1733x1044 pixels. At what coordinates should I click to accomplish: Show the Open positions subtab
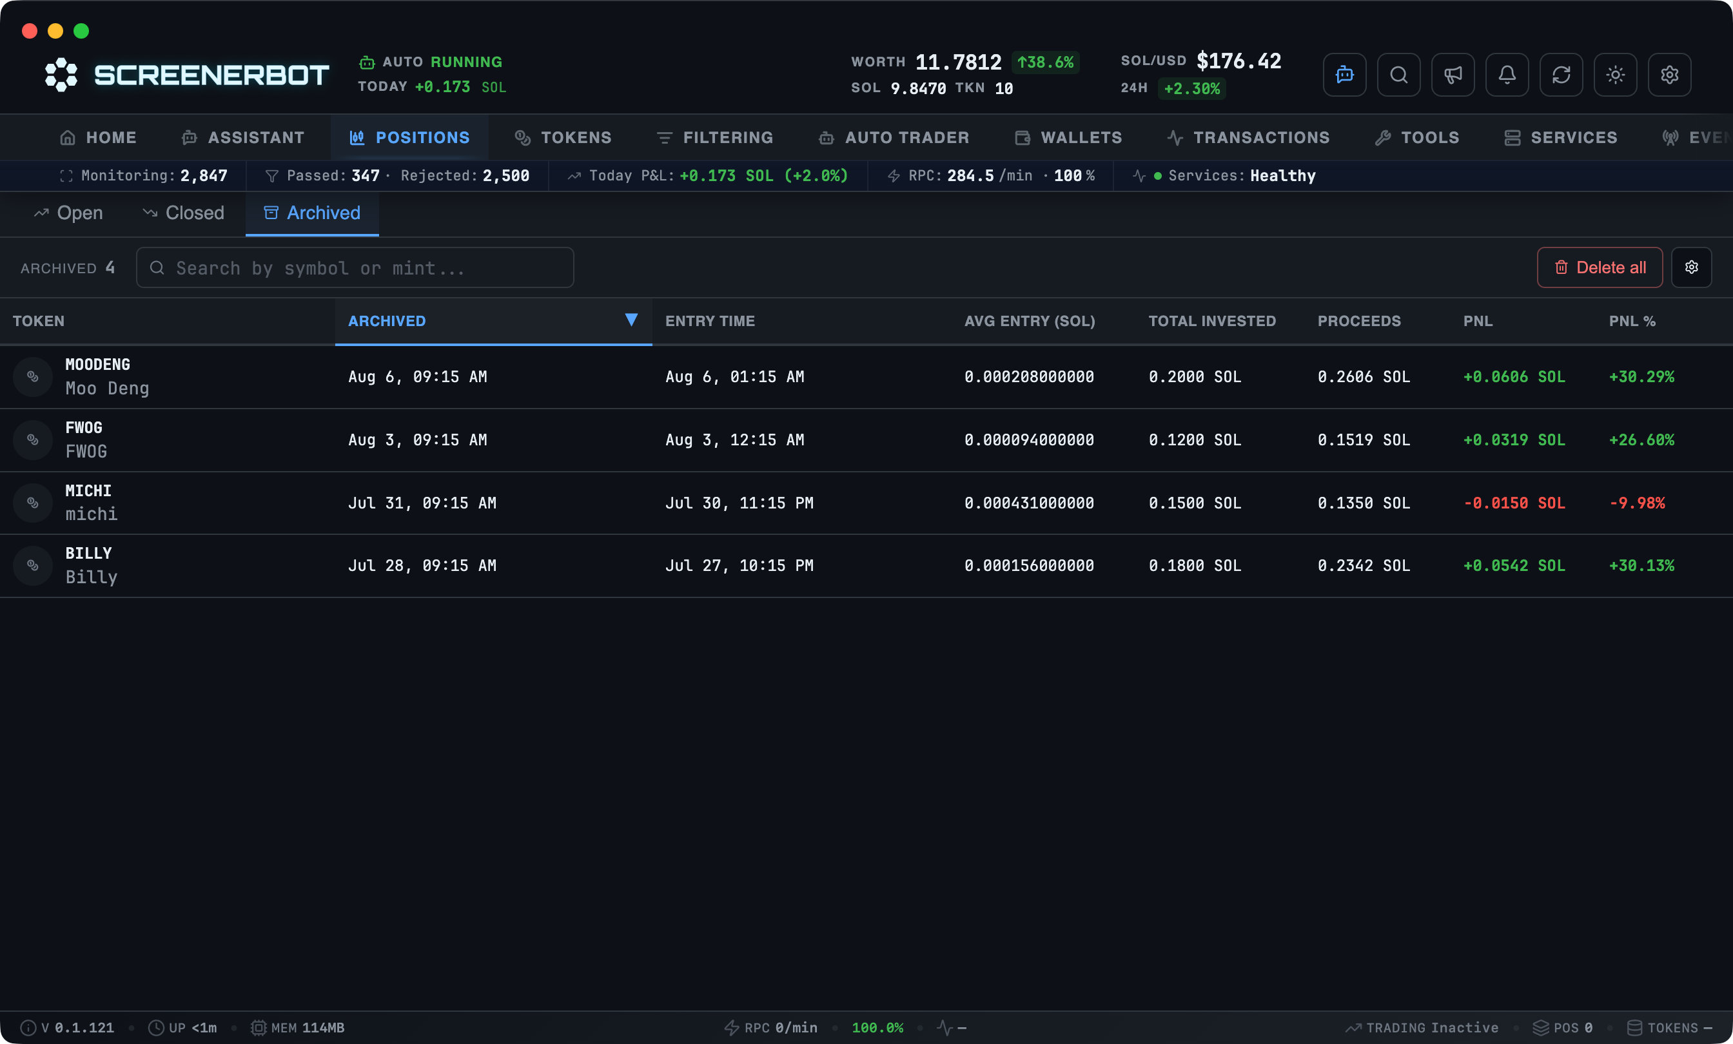(68, 213)
